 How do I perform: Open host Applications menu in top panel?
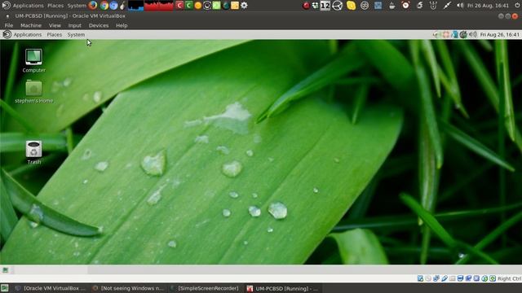[x=28, y=6]
